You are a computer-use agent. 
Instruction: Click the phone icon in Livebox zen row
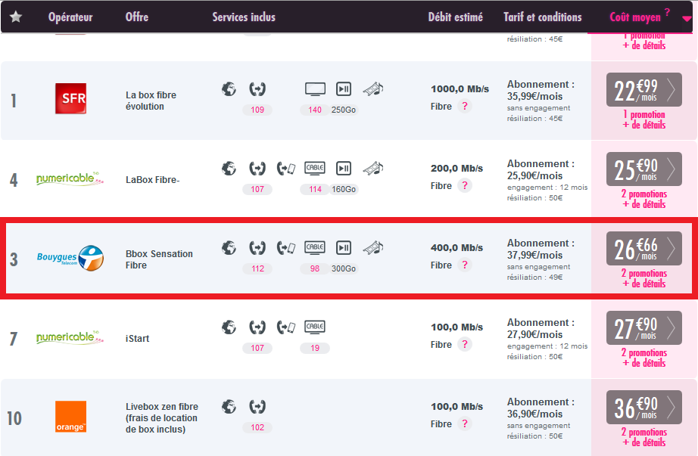[257, 407]
